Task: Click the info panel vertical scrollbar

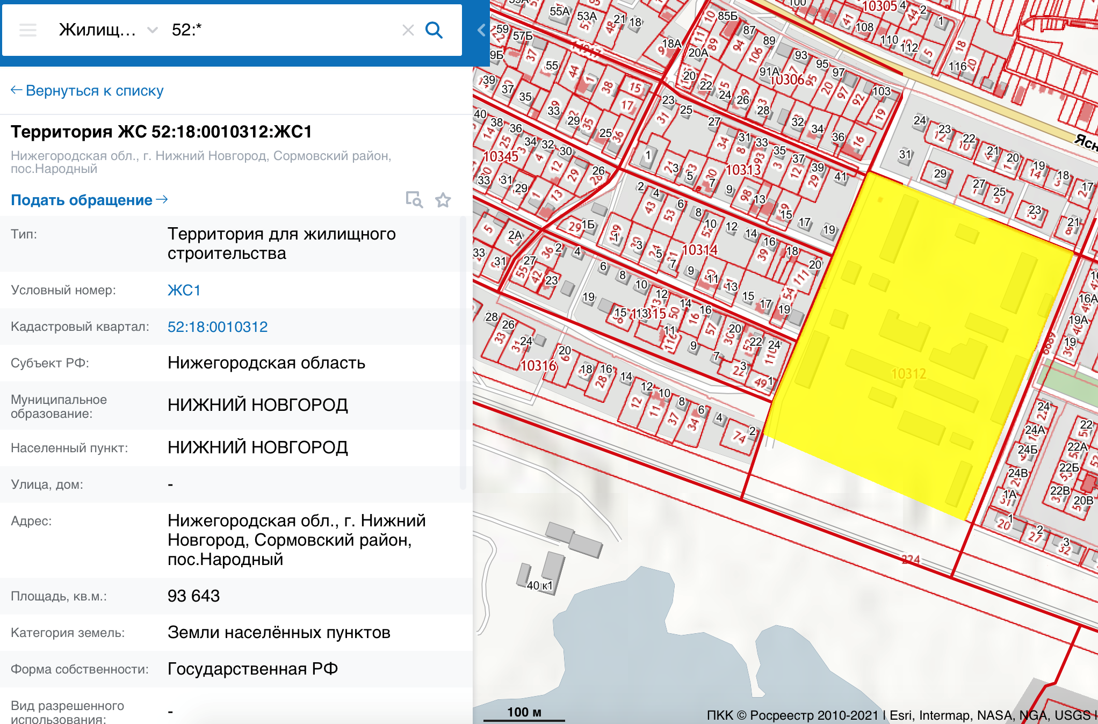Action: (463, 352)
